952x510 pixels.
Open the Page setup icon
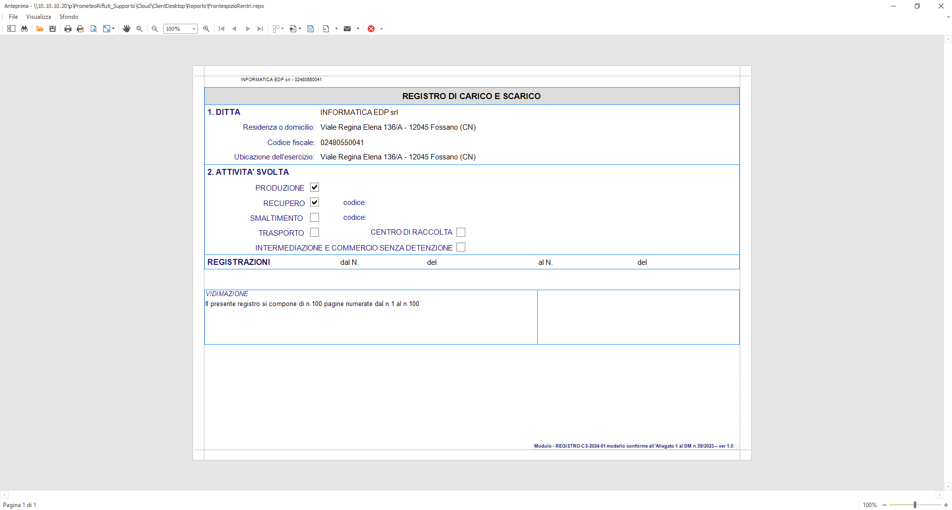93,29
